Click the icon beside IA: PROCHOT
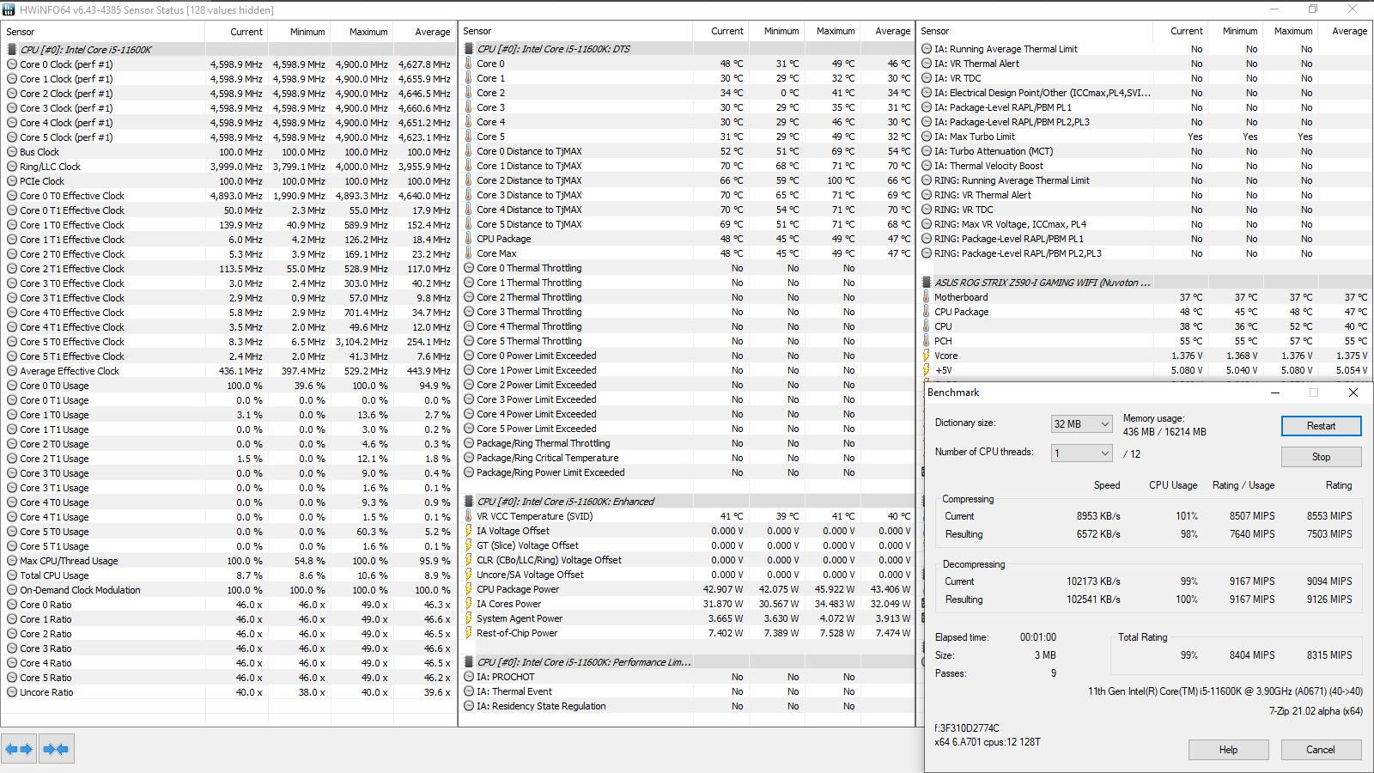Viewport: 1374px width, 773px height. point(469,677)
